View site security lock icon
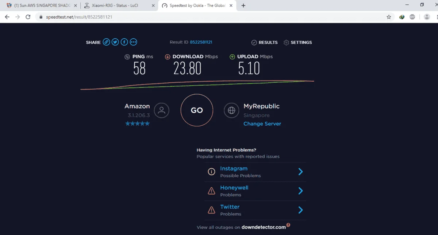This screenshot has width=438, height=235. [x=41, y=17]
